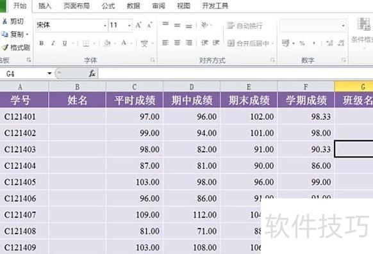Click cell with value 112.00
The height and width of the screenshot is (254, 373).
(x=192, y=215)
